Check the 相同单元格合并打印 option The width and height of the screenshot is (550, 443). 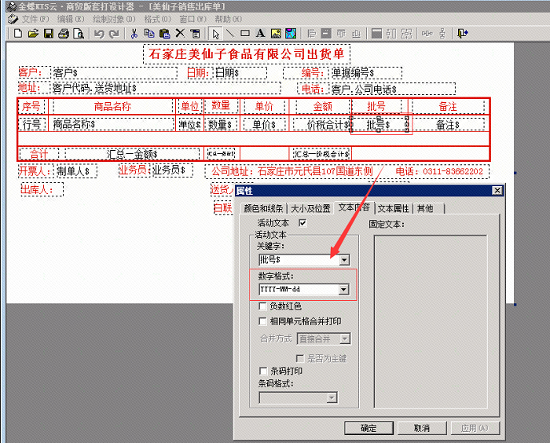click(x=263, y=321)
